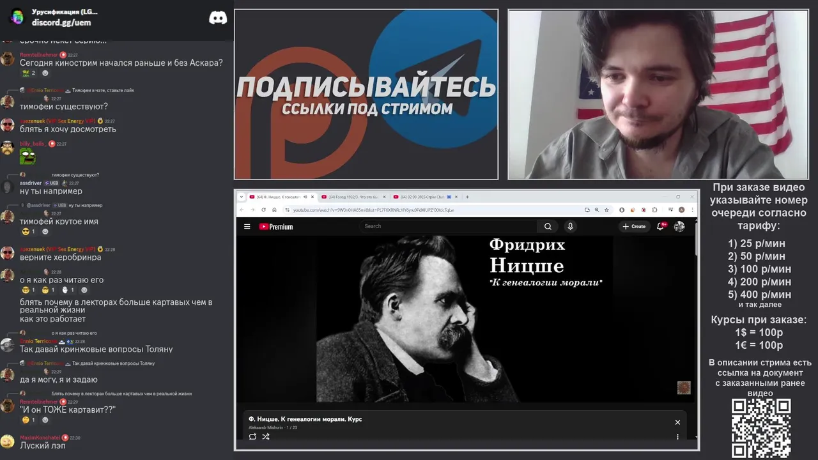Click message ну ты например
The image size is (818, 460).
[x=51, y=191]
